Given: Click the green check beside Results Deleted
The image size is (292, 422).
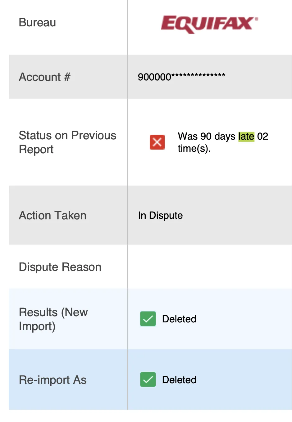Looking at the screenshot, I should coord(148,319).
